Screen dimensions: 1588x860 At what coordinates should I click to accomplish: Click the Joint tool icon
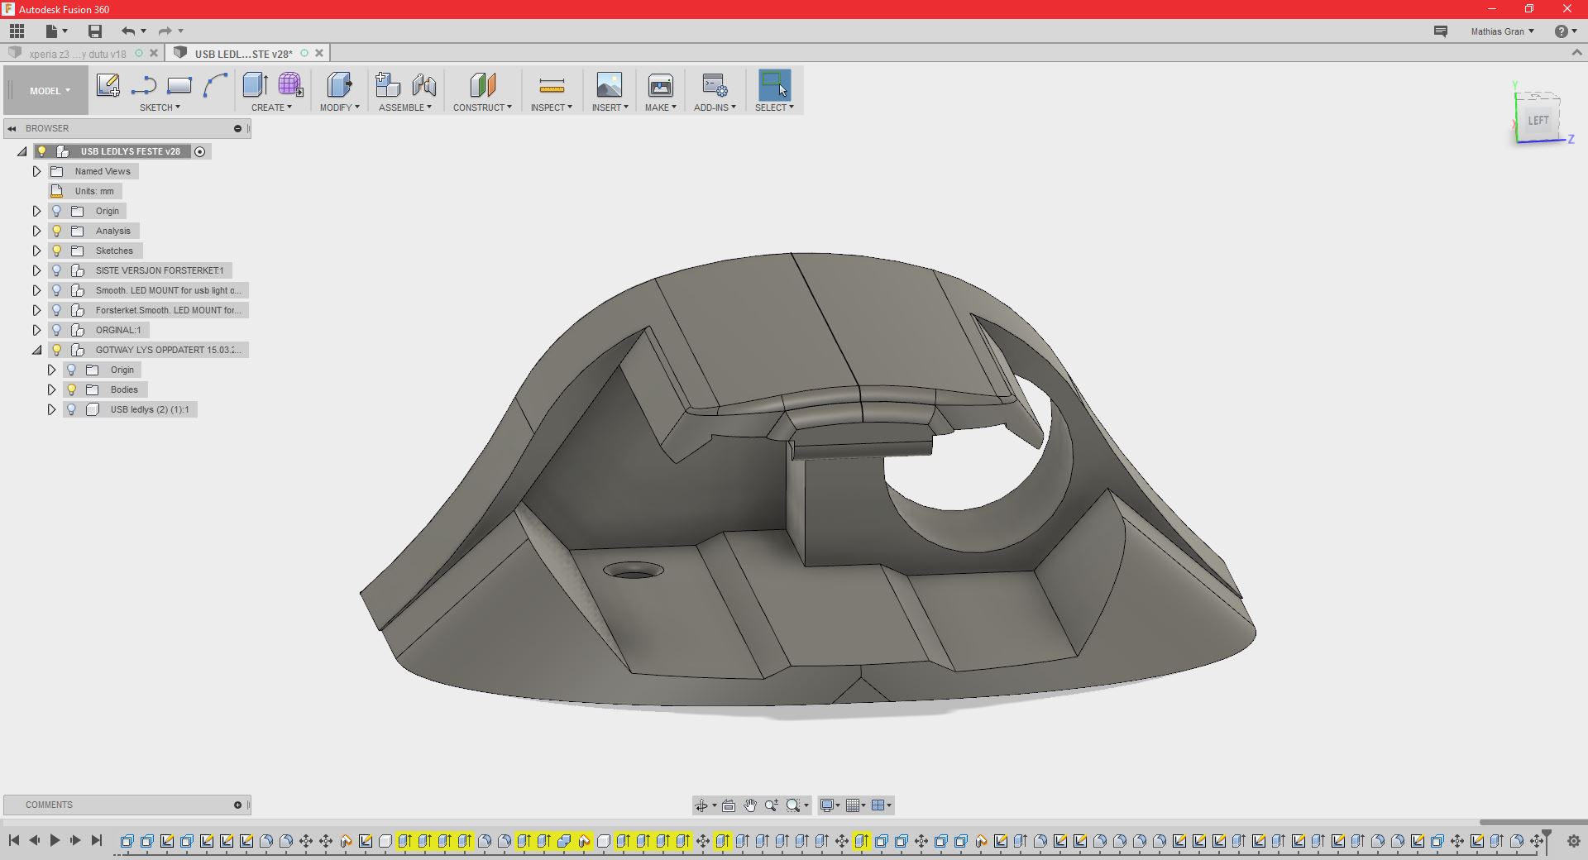[x=424, y=85]
